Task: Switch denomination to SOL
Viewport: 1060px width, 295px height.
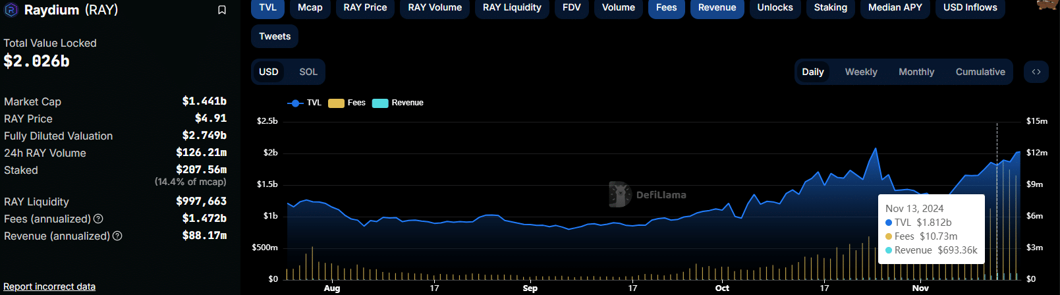Action: 308,72
